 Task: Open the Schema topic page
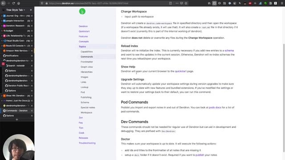coord(85,103)
